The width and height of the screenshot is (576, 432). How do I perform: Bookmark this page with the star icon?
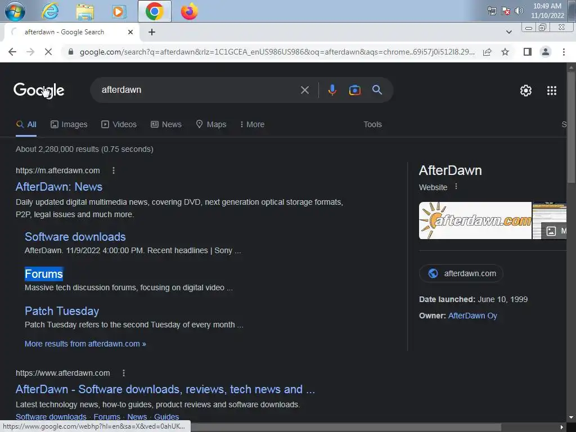pyautogui.click(x=505, y=52)
